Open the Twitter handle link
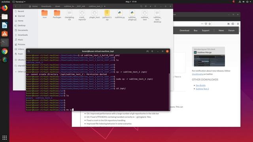Image resolution: width=253 pixels, height=142 pixels. click(x=198, y=74)
